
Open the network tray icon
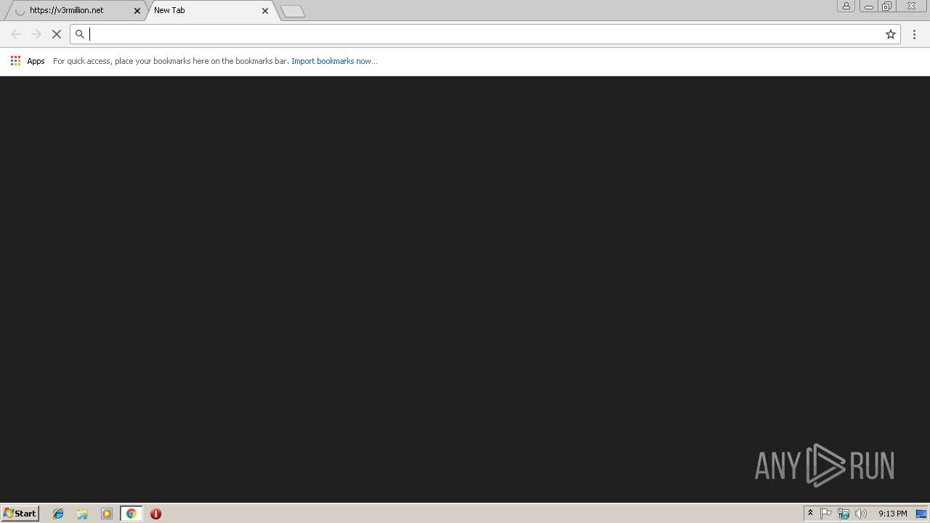[844, 514]
